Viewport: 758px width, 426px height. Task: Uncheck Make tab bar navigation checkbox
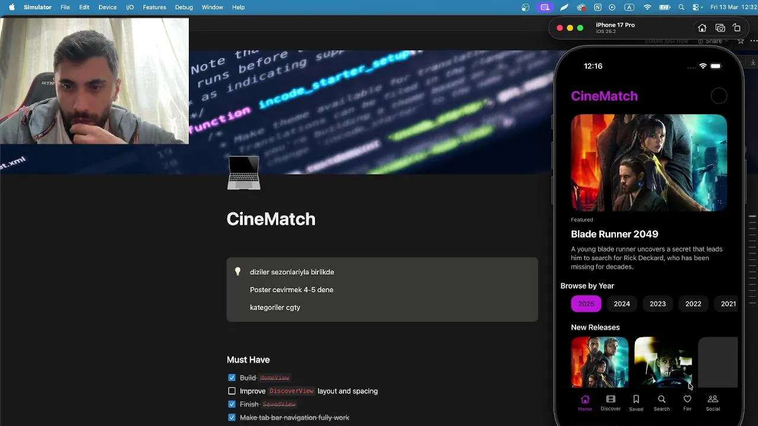(232, 418)
